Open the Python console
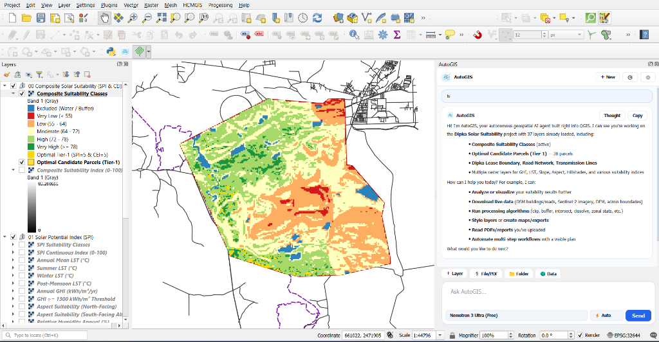The width and height of the screenshot is (659, 342). [x=111, y=51]
